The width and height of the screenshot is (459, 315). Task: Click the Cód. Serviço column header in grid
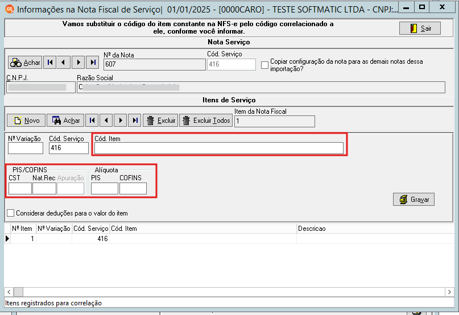point(91,229)
